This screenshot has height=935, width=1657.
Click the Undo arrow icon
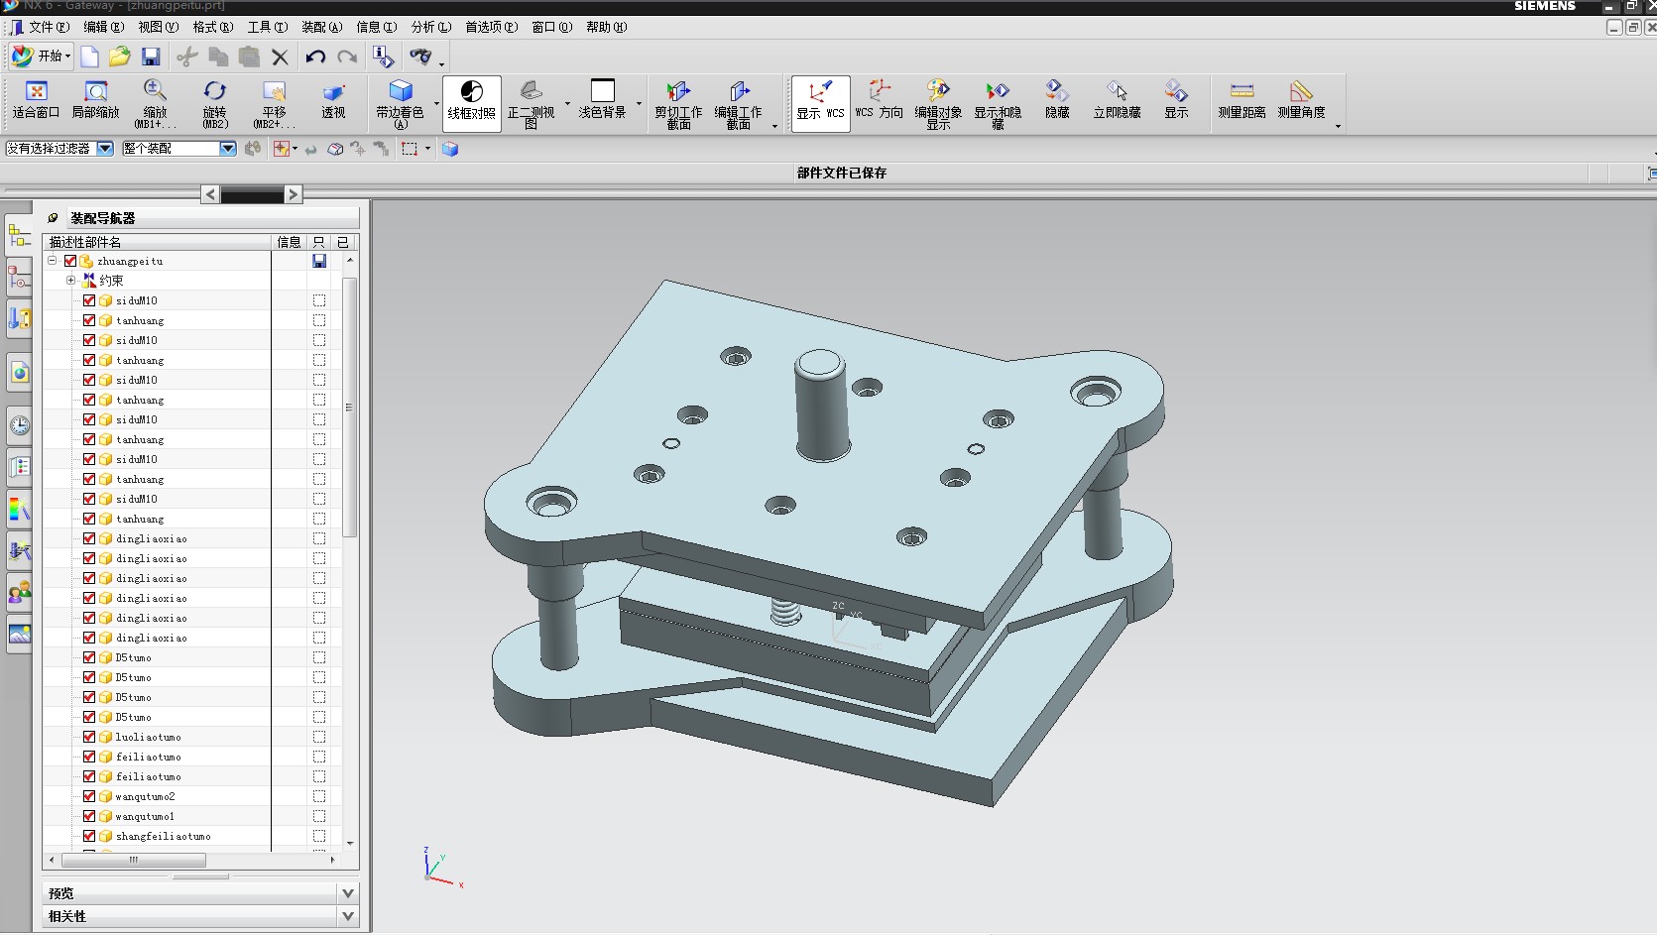click(x=315, y=57)
